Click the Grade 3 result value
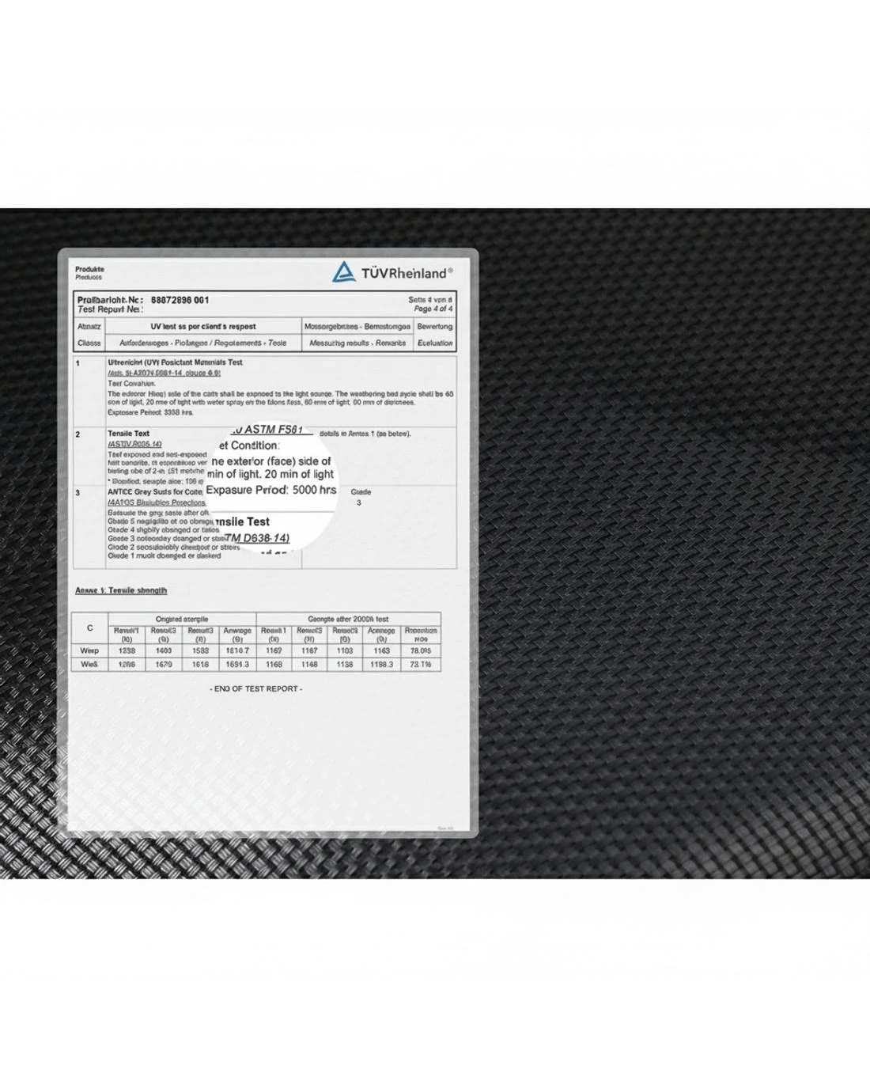Screen dimensions: 870x1088 [359, 502]
